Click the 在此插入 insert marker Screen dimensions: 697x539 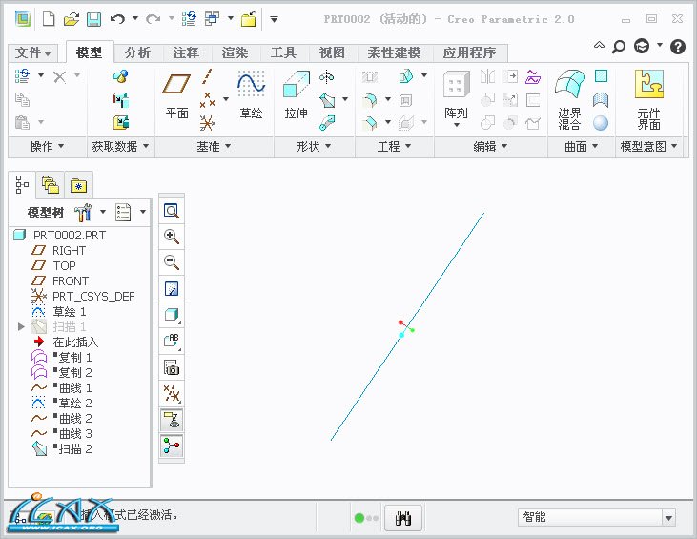click(x=74, y=342)
